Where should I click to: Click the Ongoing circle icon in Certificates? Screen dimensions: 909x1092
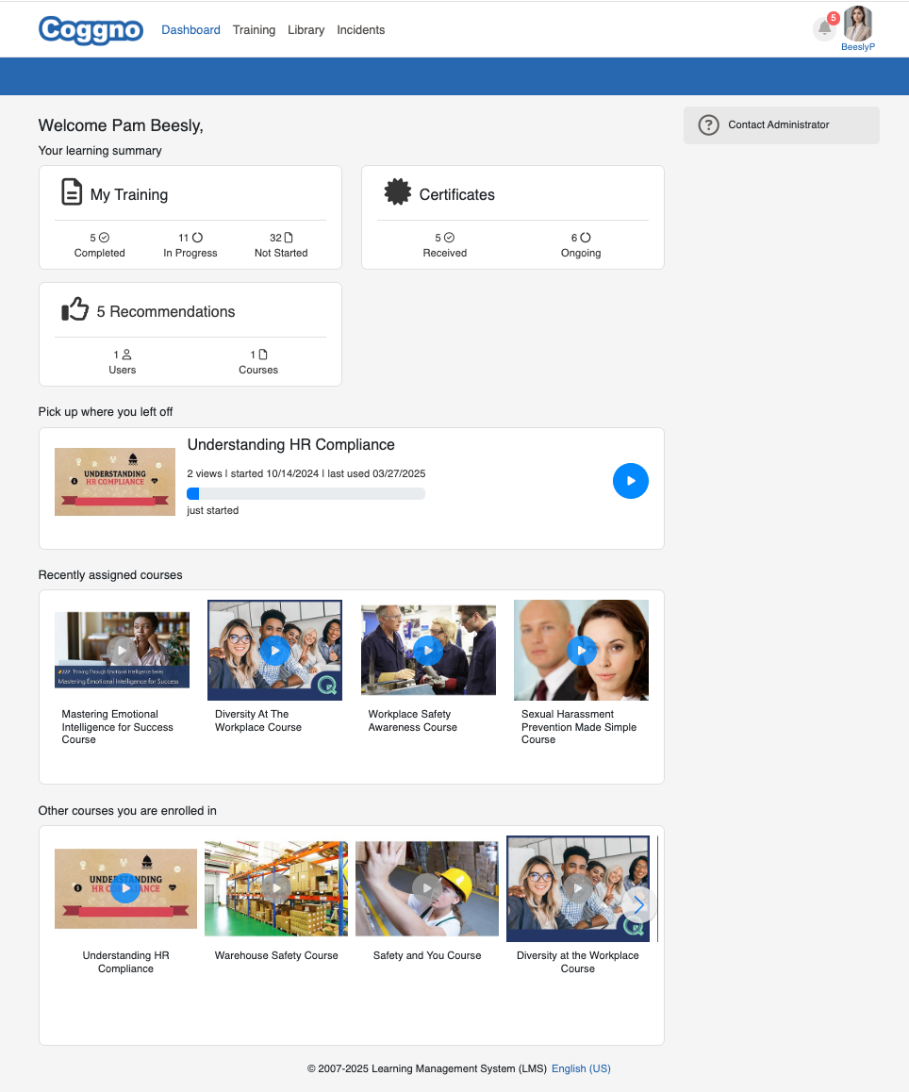tap(586, 238)
